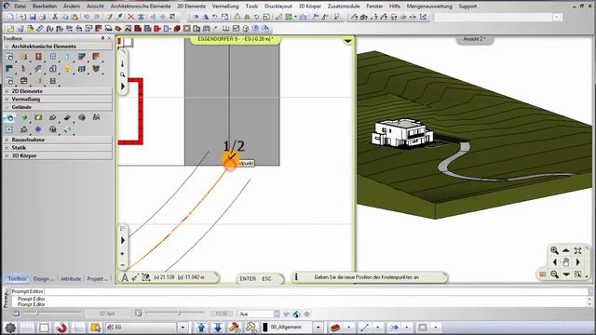The image size is (596, 335).
Task: Select the window tool in Toolbox
Action: (x=53, y=57)
